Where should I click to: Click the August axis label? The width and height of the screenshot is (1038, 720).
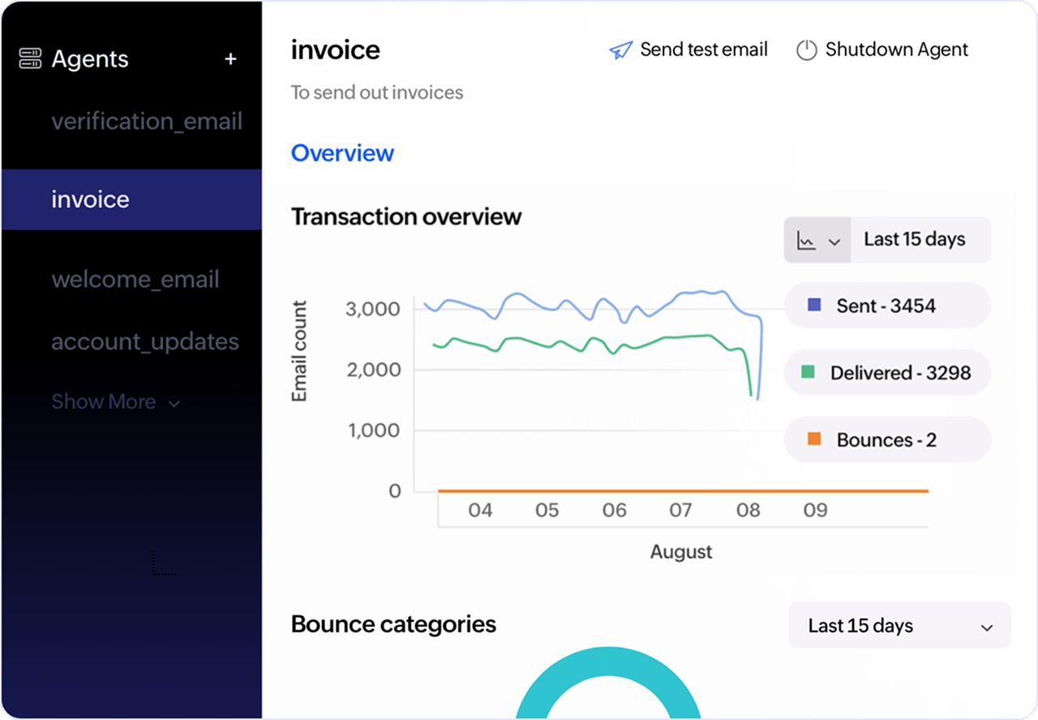(x=681, y=552)
